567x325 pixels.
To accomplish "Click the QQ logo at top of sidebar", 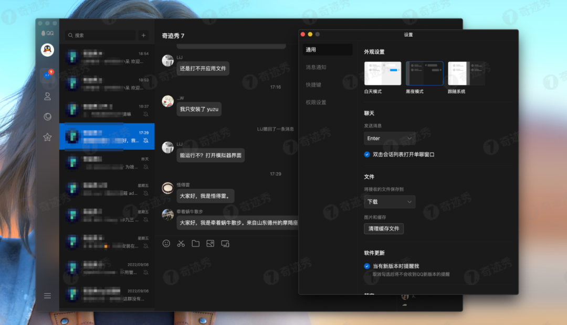I will pyautogui.click(x=47, y=33).
